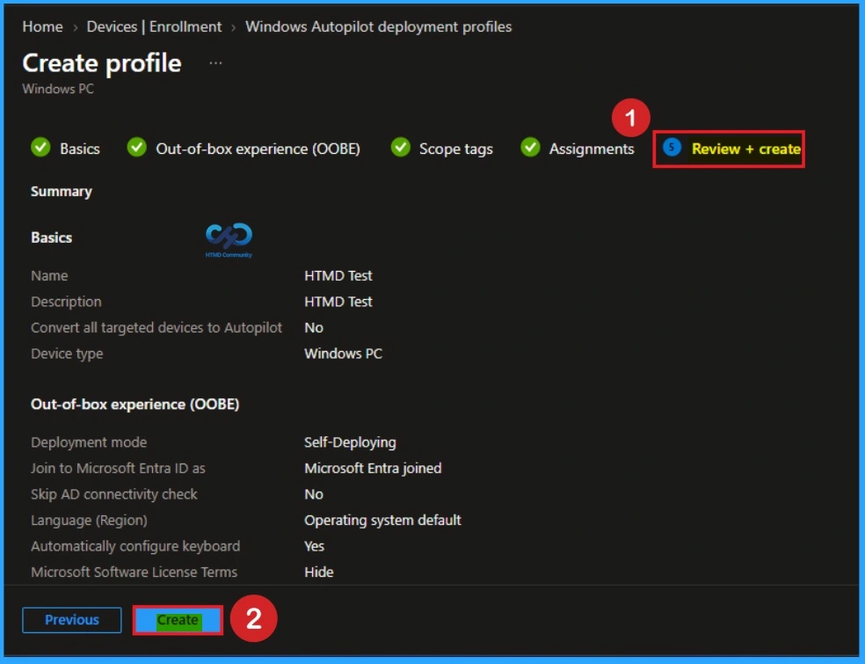Click the Yes value for configure keyboard
The image size is (865, 664).
314,546
